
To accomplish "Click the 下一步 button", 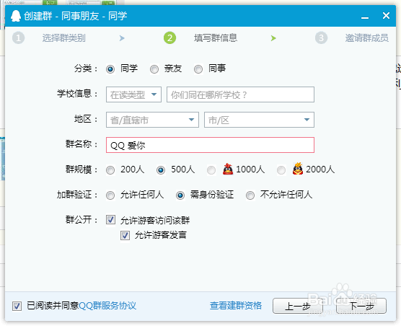I will coord(361,306).
